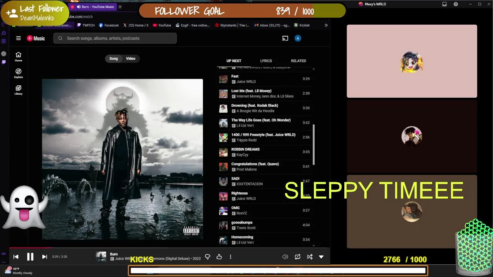The height and width of the screenshot is (277, 493).
Task: Open the LYRICS tab
Action: pyautogui.click(x=266, y=61)
